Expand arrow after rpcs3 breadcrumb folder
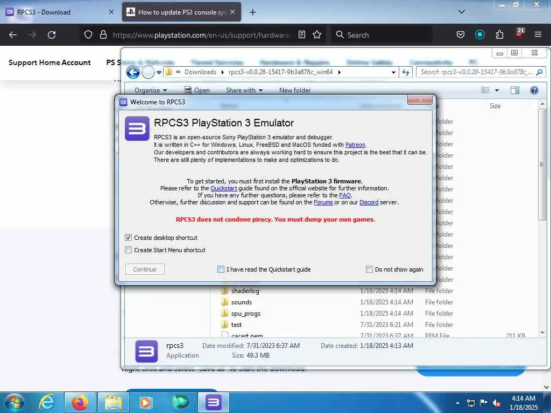551x413 pixels. click(340, 72)
